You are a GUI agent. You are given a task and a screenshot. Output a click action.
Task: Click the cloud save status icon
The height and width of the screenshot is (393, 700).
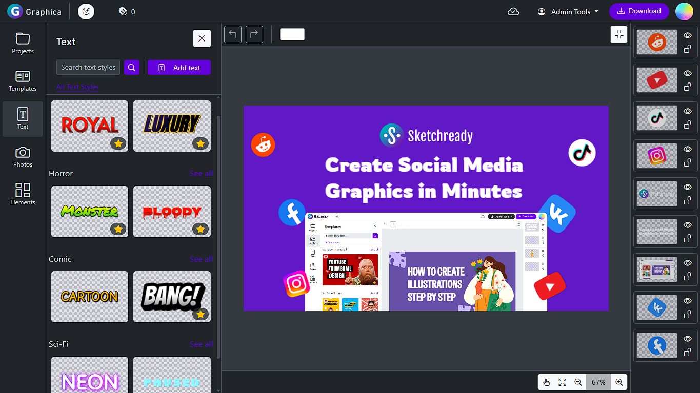pos(513,11)
